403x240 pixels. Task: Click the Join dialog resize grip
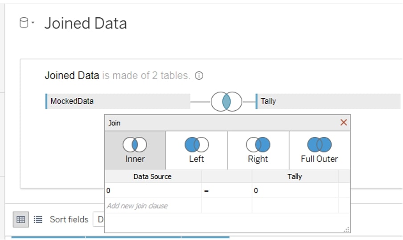tap(346, 229)
